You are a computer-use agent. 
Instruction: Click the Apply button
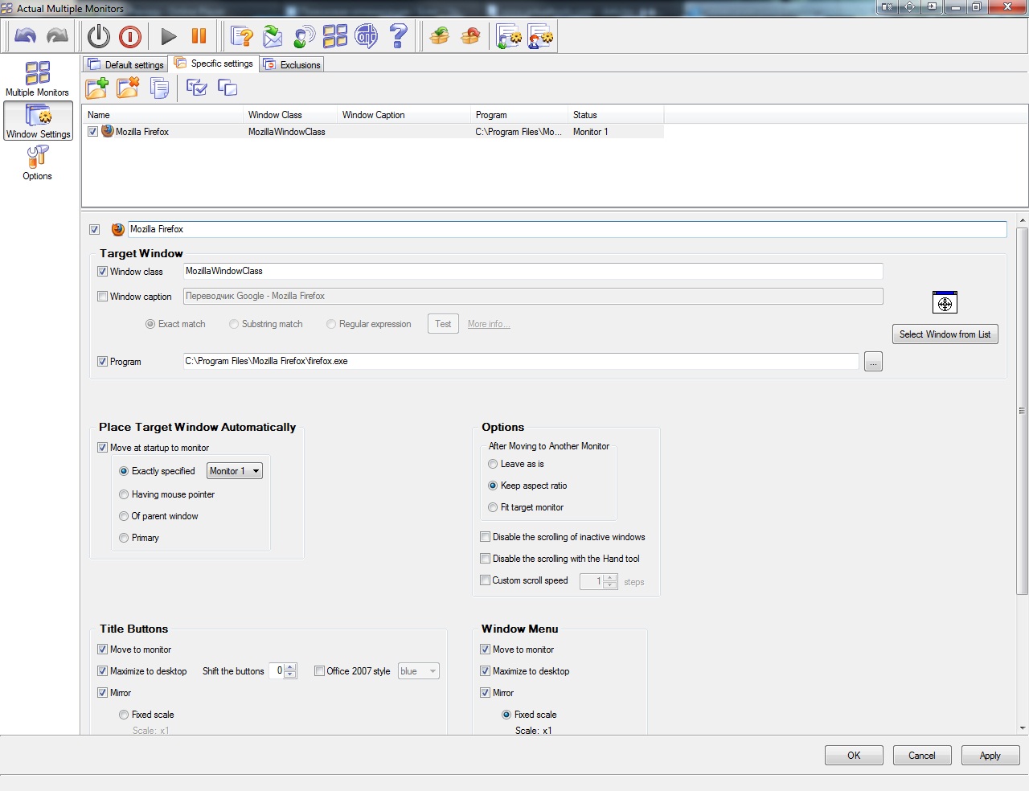click(990, 756)
